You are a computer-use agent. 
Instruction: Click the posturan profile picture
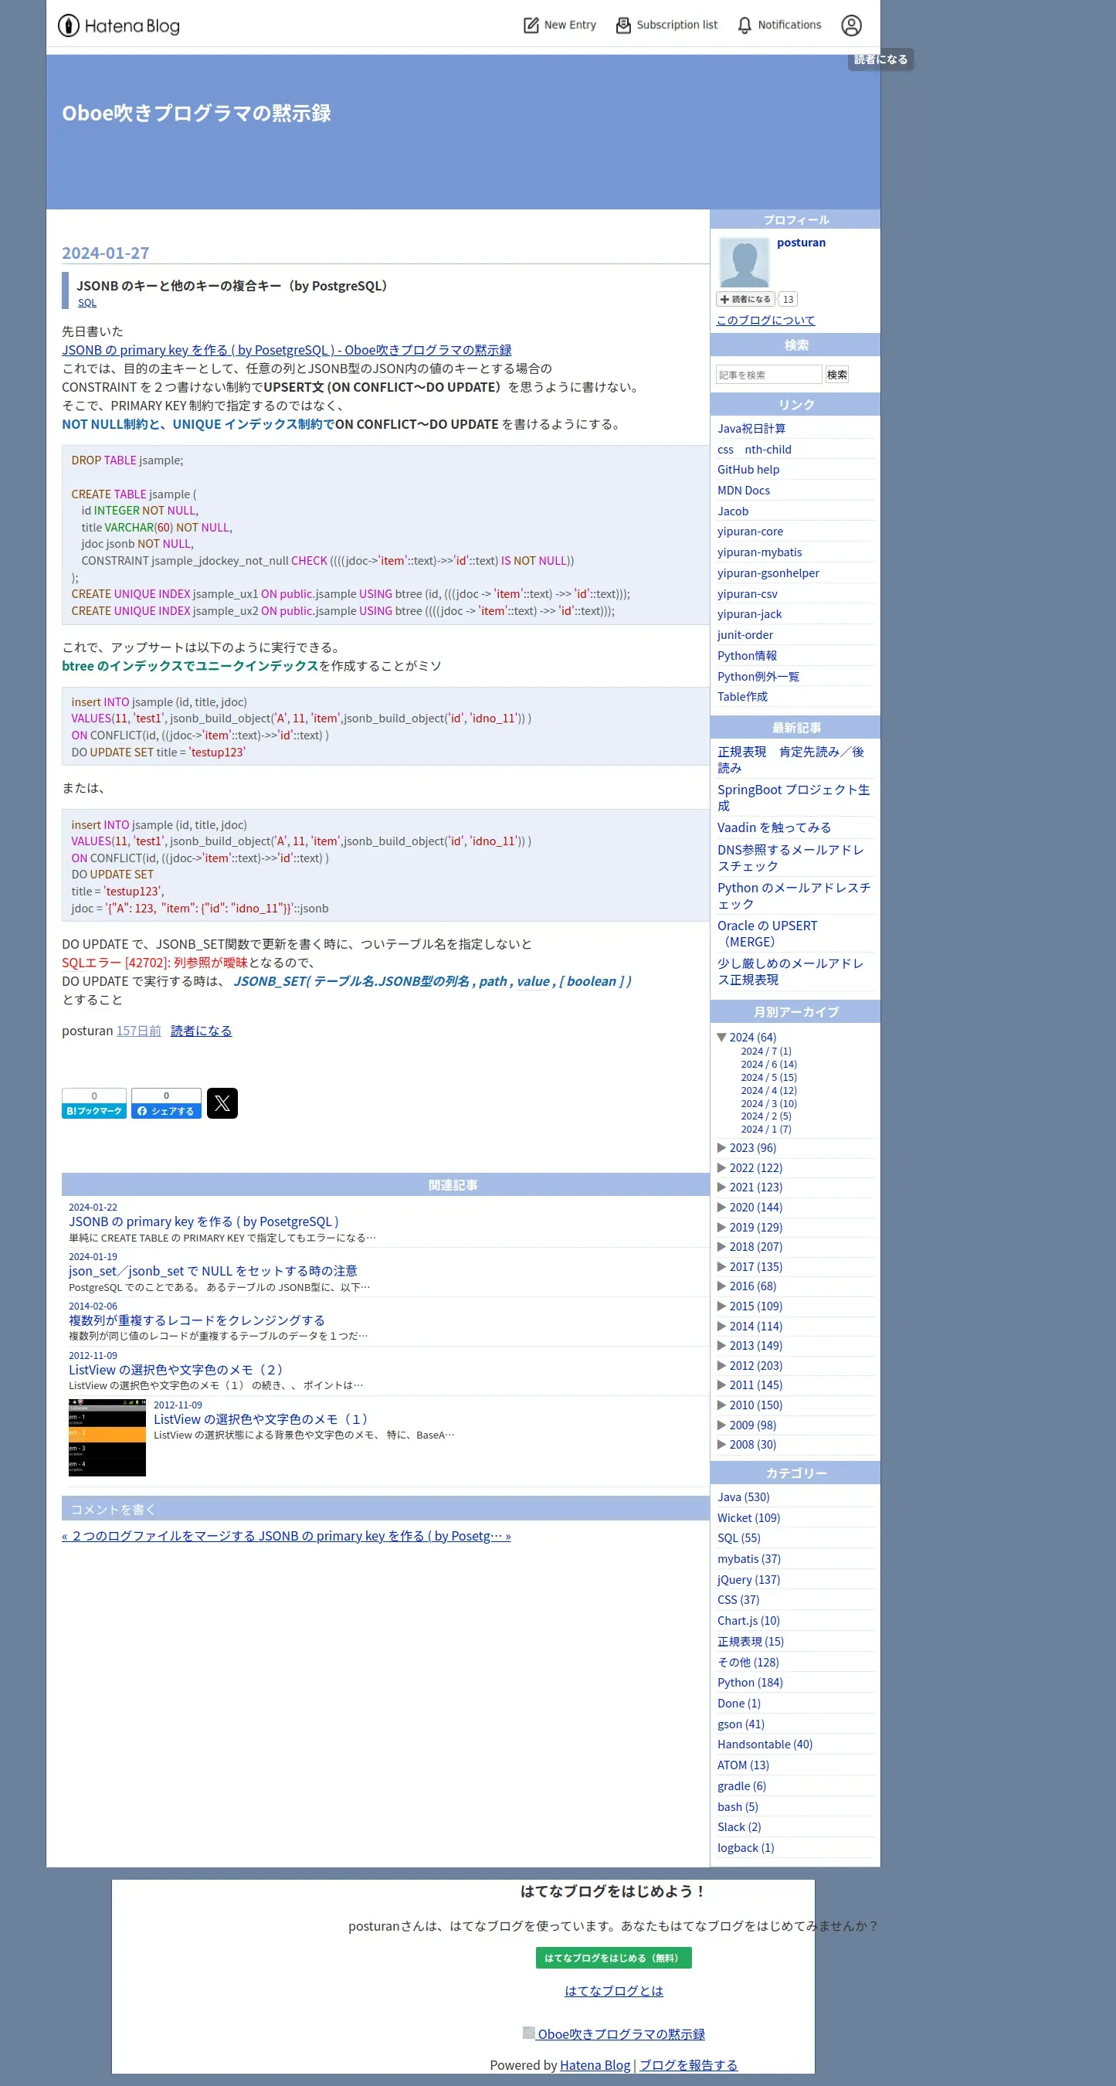pyautogui.click(x=744, y=262)
